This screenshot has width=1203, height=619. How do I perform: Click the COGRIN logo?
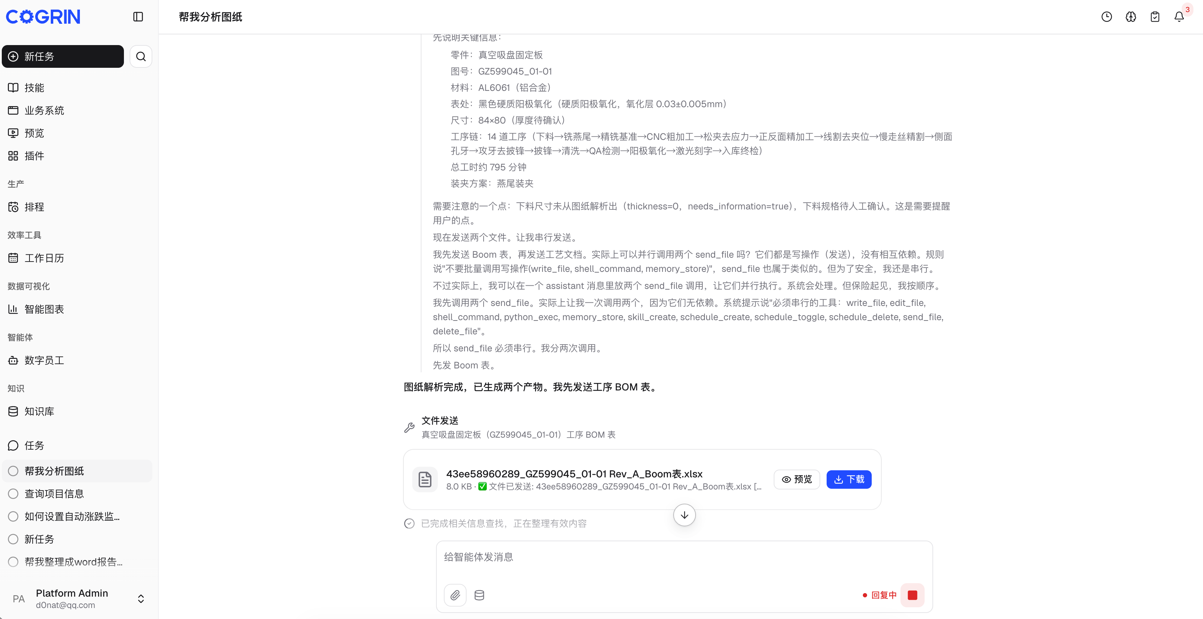tap(43, 17)
